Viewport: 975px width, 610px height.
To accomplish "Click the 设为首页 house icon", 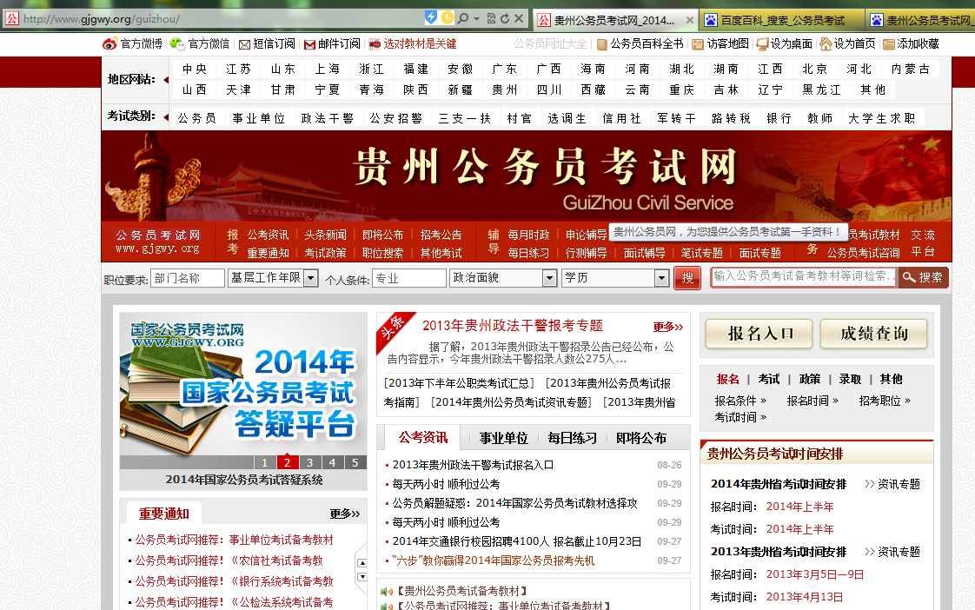I will coord(826,43).
